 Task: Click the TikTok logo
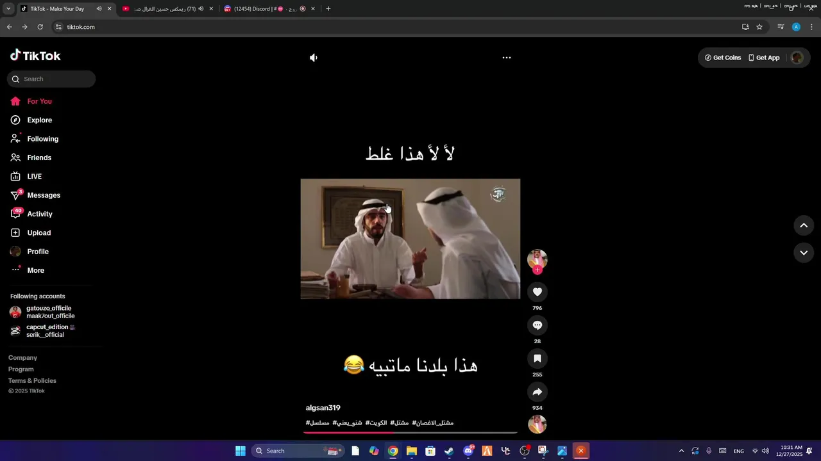click(35, 56)
